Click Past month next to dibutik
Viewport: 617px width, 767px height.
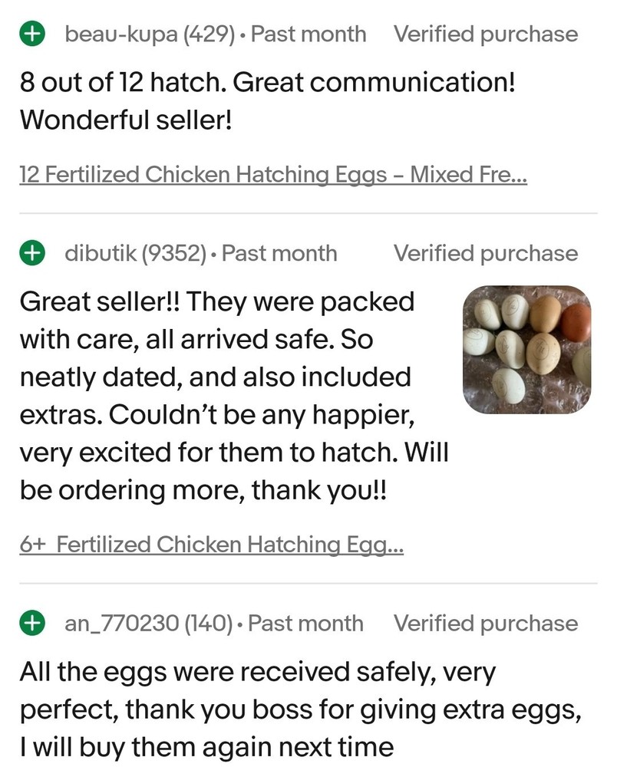pyautogui.click(x=279, y=253)
